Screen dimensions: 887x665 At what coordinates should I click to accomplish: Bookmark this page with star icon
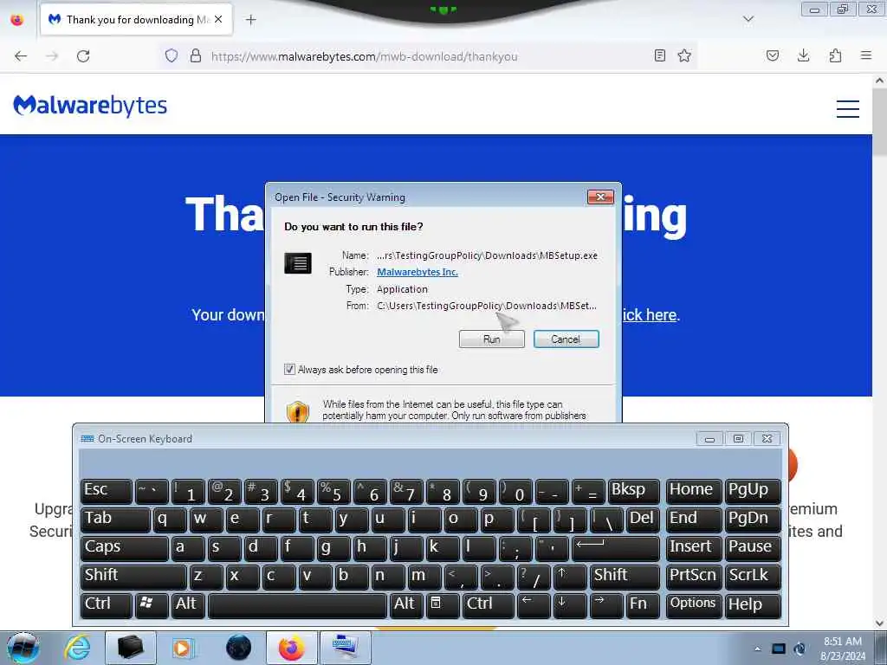tap(684, 55)
